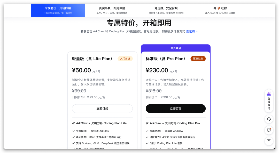This screenshot has width=279, height=153.
Task: Open the 免运维，安全合规 tab
Action: click(x=166, y=10)
